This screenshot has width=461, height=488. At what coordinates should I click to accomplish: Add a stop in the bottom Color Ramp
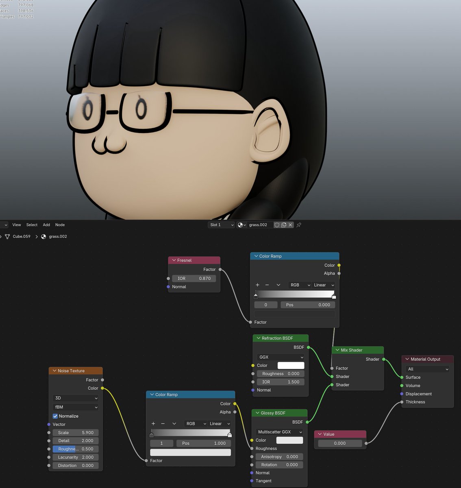tap(153, 424)
